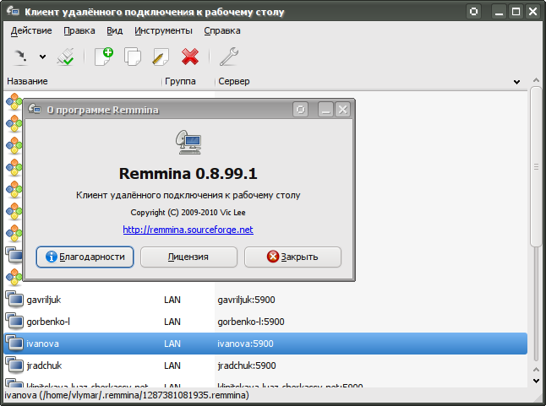This screenshot has width=546, height=406.
Task: Click the Remmina logo in About dialog
Action: point(188,142)
